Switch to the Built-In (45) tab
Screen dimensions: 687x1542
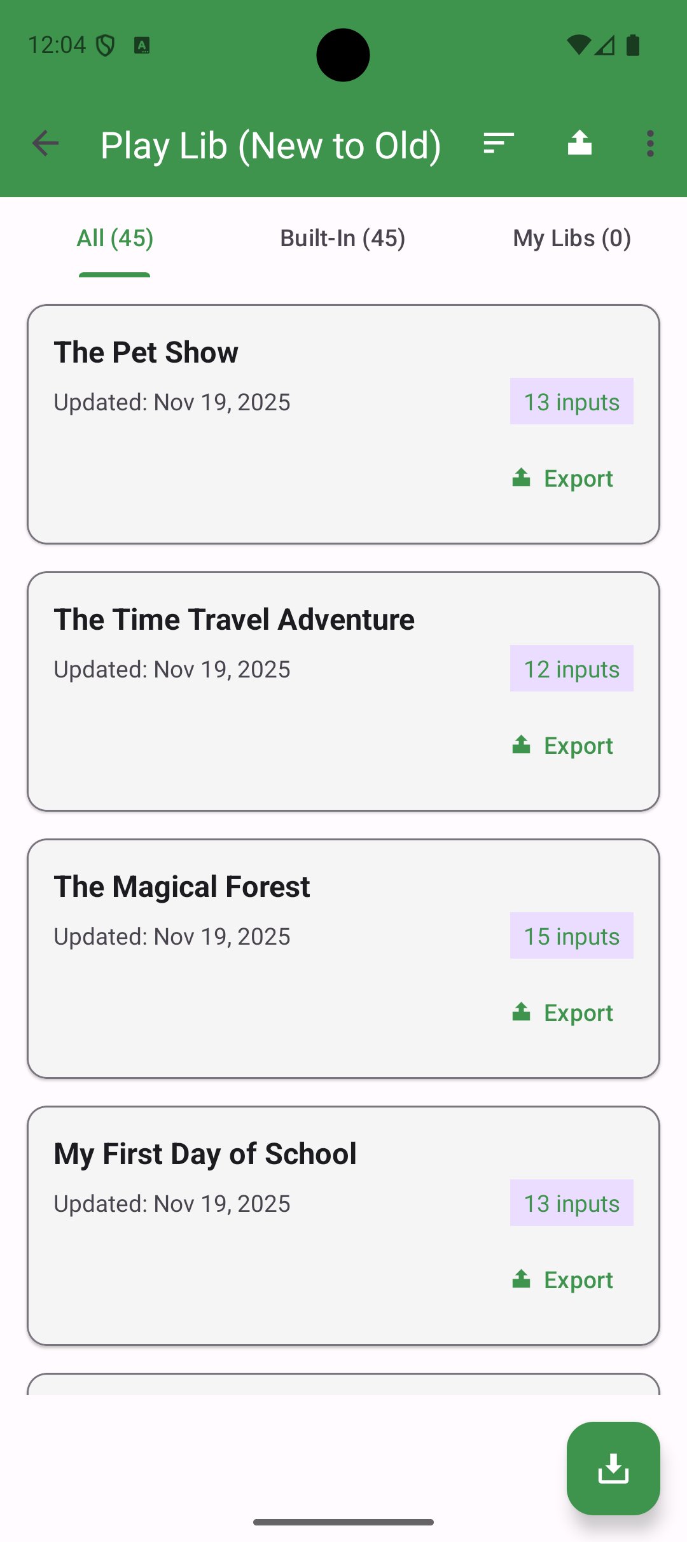pyautogui.click(x=343, y=239)
